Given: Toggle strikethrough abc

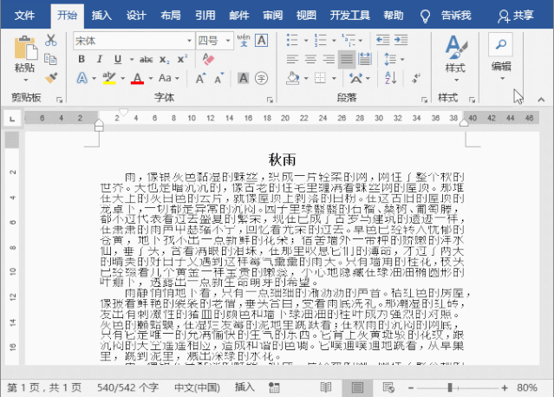Looking at the screenshot, I should (146, 59).
